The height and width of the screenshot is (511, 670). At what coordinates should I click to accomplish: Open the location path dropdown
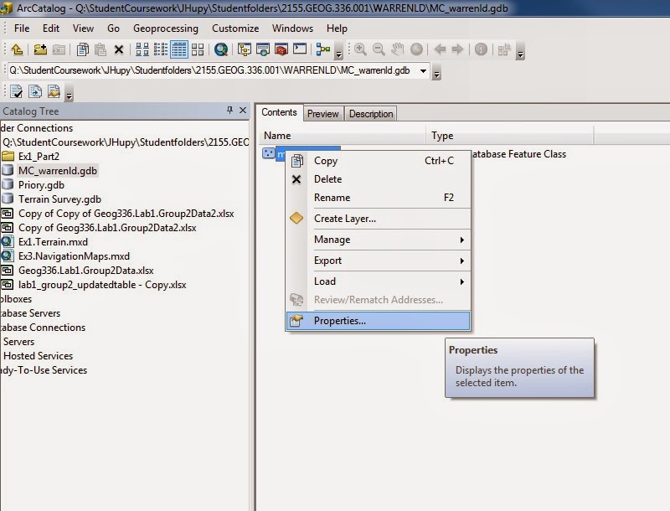(x=423, y=70)
